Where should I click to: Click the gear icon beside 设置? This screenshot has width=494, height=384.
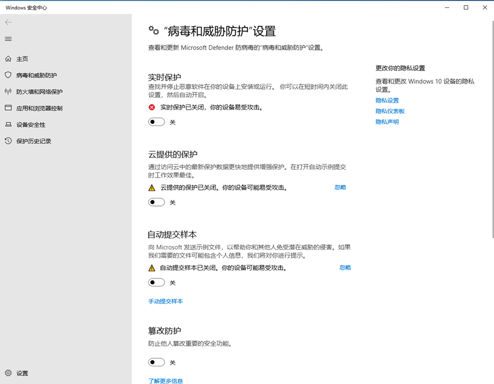pos(8,373)
